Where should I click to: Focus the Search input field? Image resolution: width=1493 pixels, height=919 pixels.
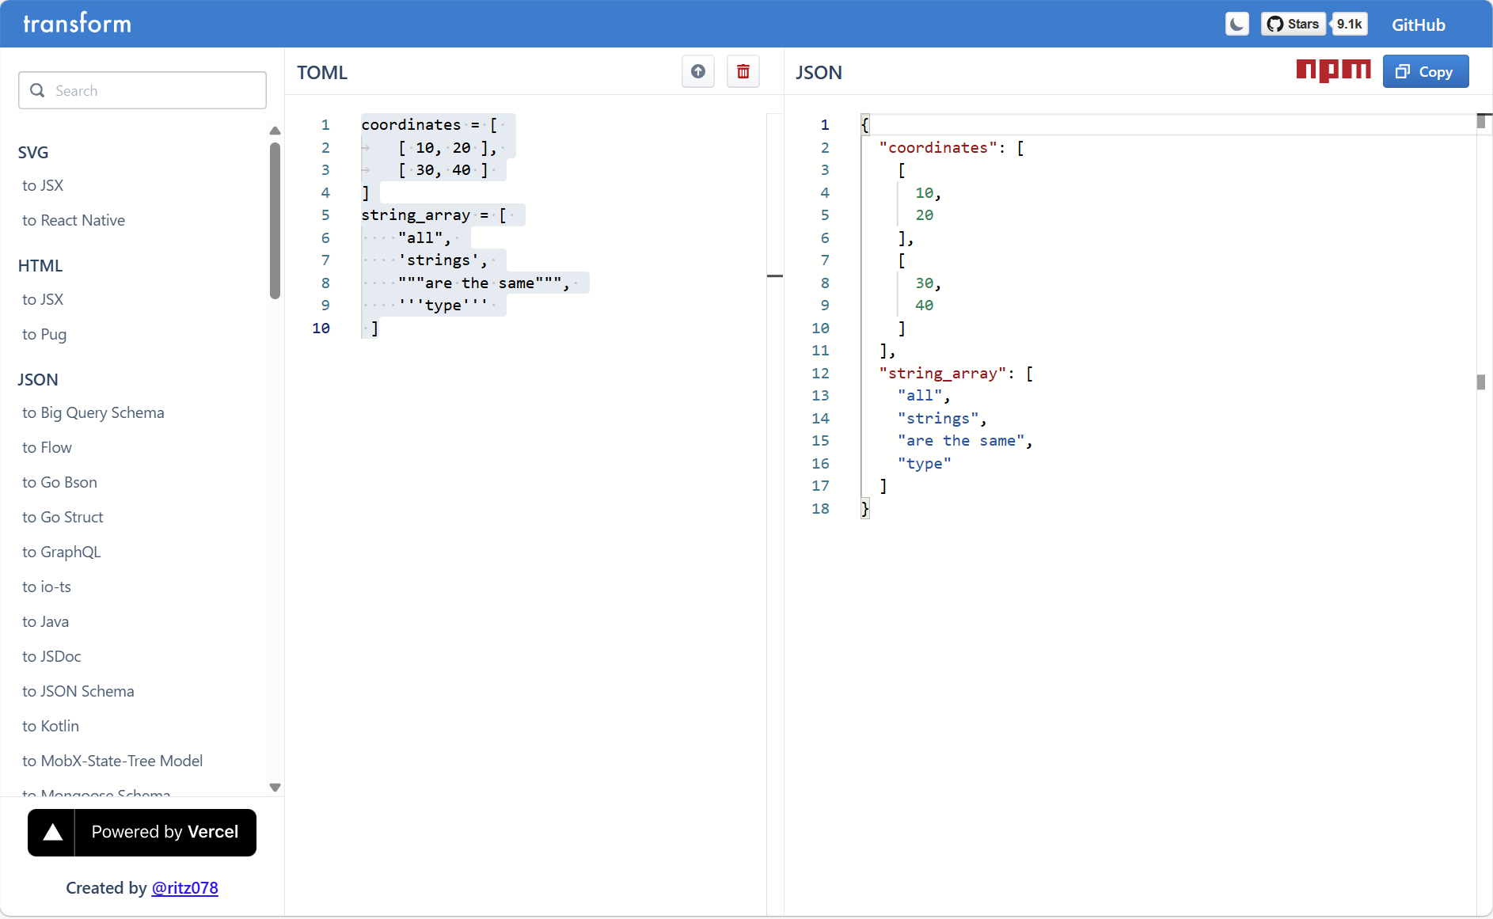(142, 91)
